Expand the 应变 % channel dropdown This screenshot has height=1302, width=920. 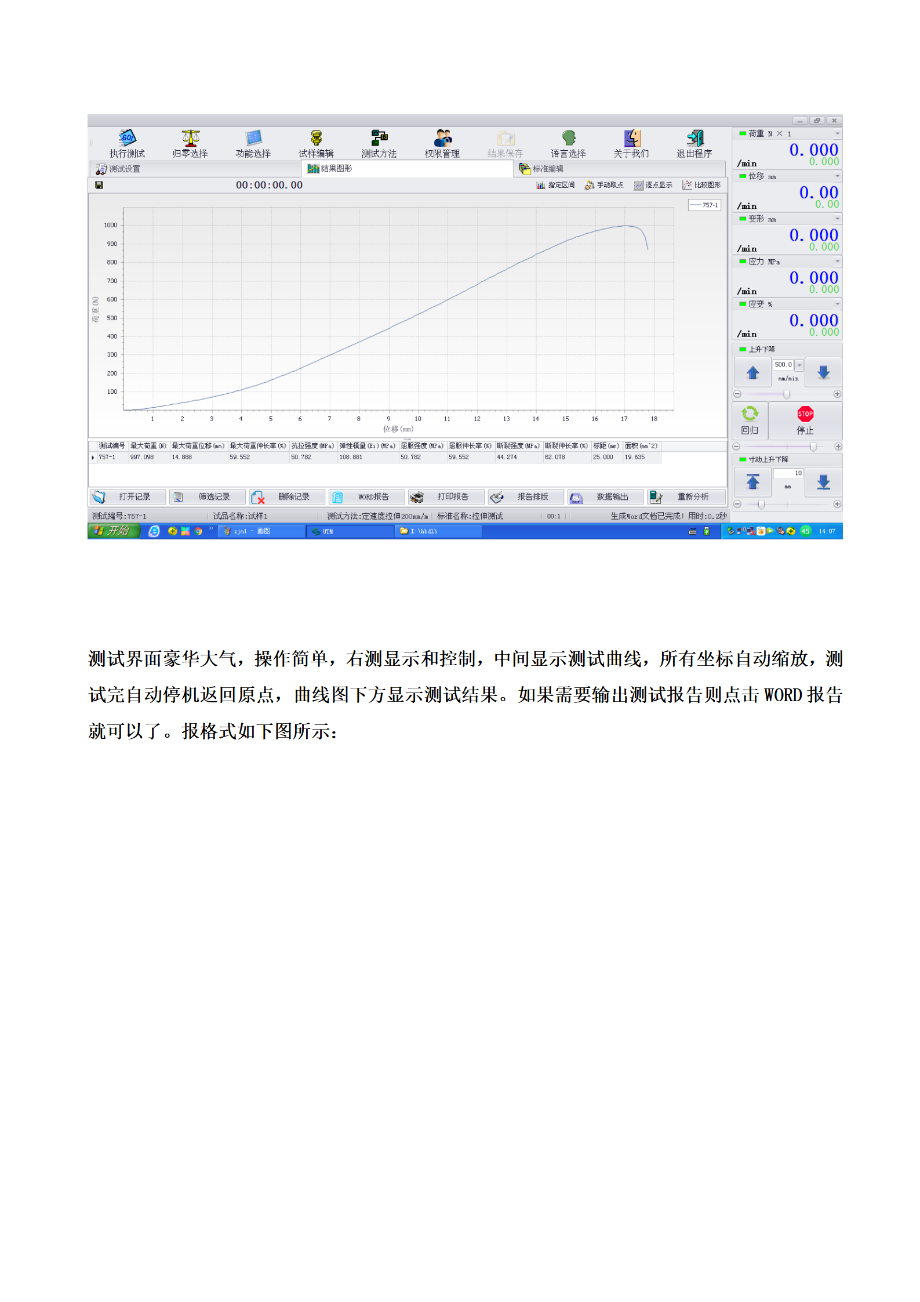point(837,303)
